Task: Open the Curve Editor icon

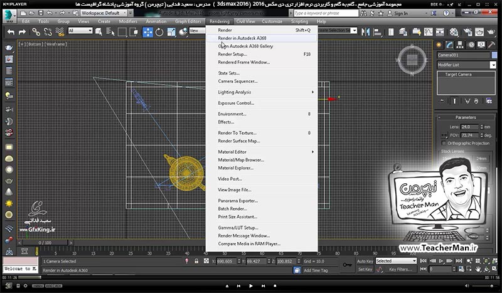Action: click(428, 32)
